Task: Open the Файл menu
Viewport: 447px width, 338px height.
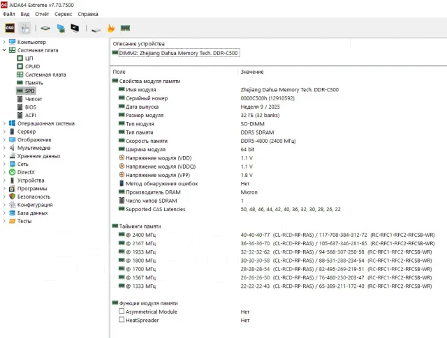Action: pos(9,14)
